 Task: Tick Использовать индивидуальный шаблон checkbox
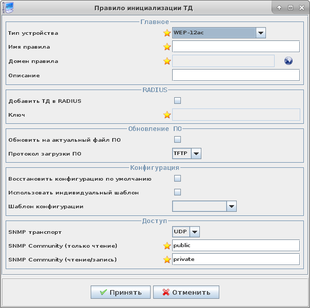tap(177, 192)
